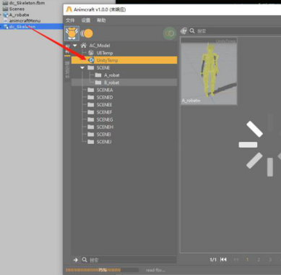Collapse the SCENE folder
The height and width of the screenshot is (275, 281).
tap(82, 68)
